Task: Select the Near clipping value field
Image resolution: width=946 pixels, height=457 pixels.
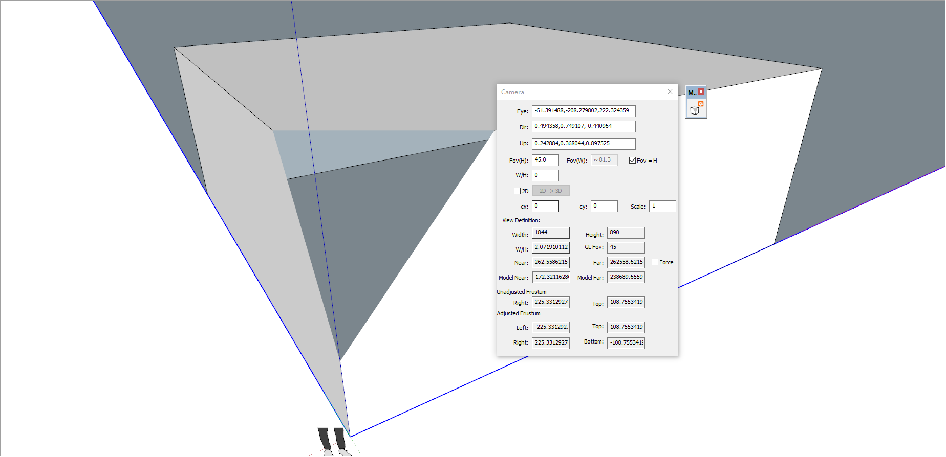Action: click(550, 262)
